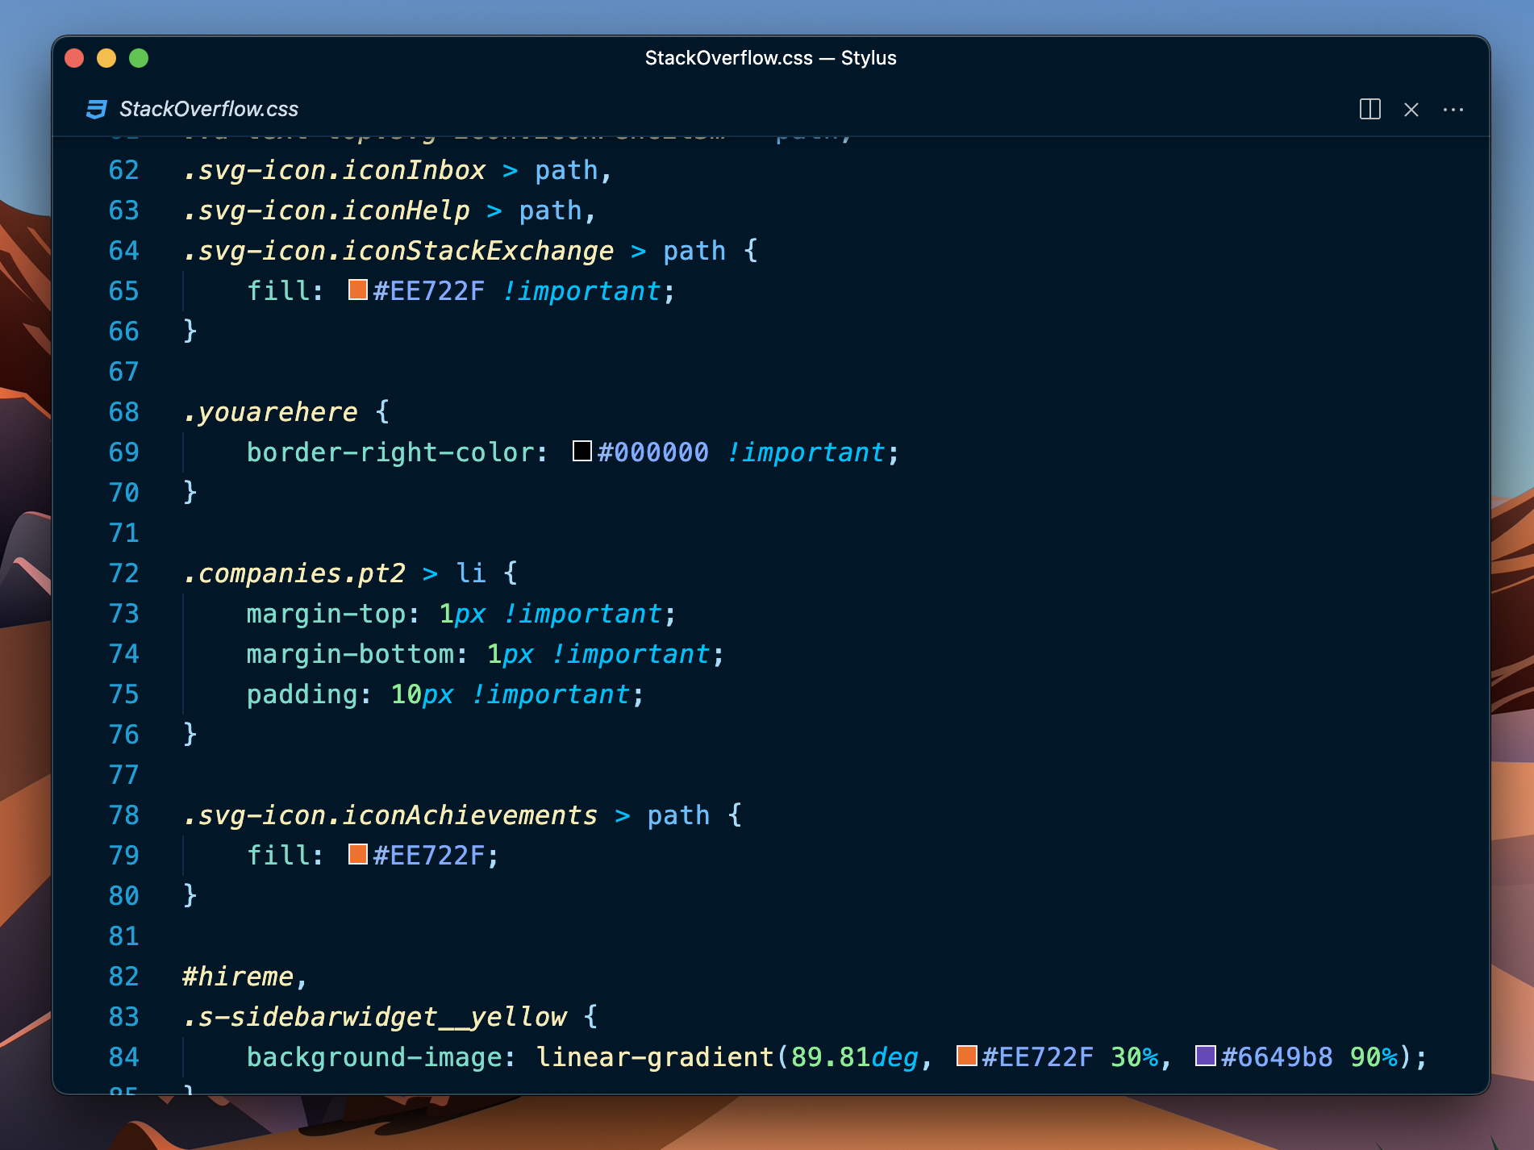This screenshot has width=1534, height=1150.
Task: Click '#6649b8' hex value text
Action: 1278,1057
